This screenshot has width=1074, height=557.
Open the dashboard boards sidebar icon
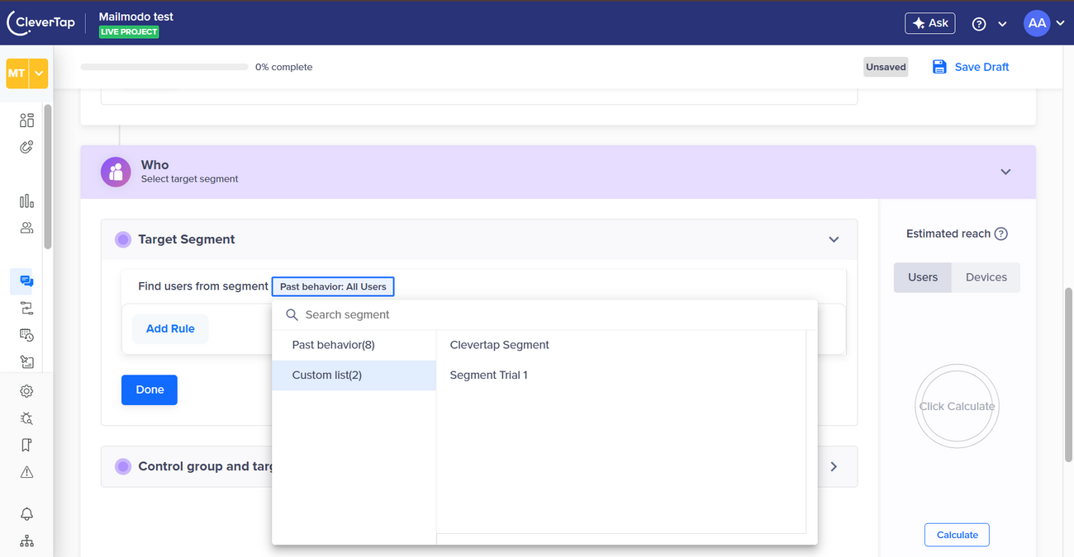pyautogui.click(x=26, y=120)
